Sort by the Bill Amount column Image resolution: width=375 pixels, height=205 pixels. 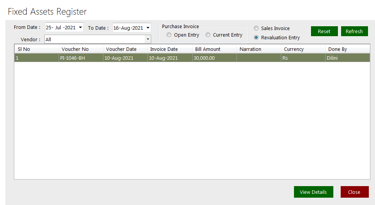pos(214,49)
